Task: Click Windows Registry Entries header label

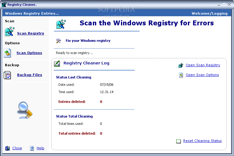Action: coord(32,13)
